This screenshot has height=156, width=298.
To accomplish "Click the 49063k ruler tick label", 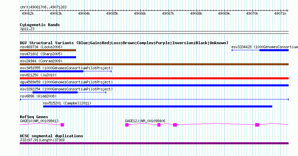I will [x=56, y=13].
